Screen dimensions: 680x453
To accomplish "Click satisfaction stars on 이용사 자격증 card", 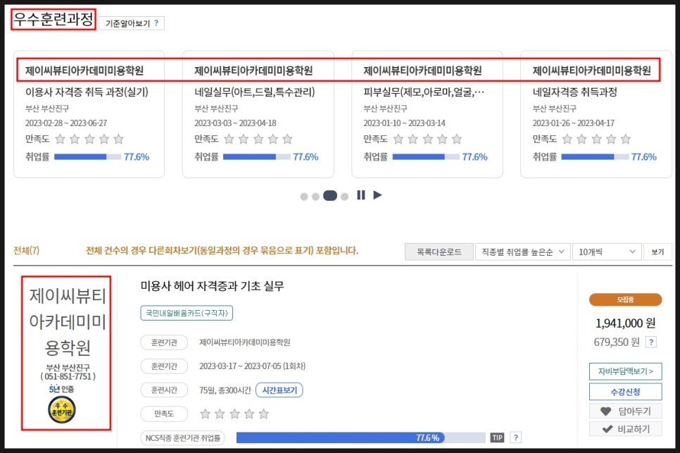I will (x=89, y=139).
